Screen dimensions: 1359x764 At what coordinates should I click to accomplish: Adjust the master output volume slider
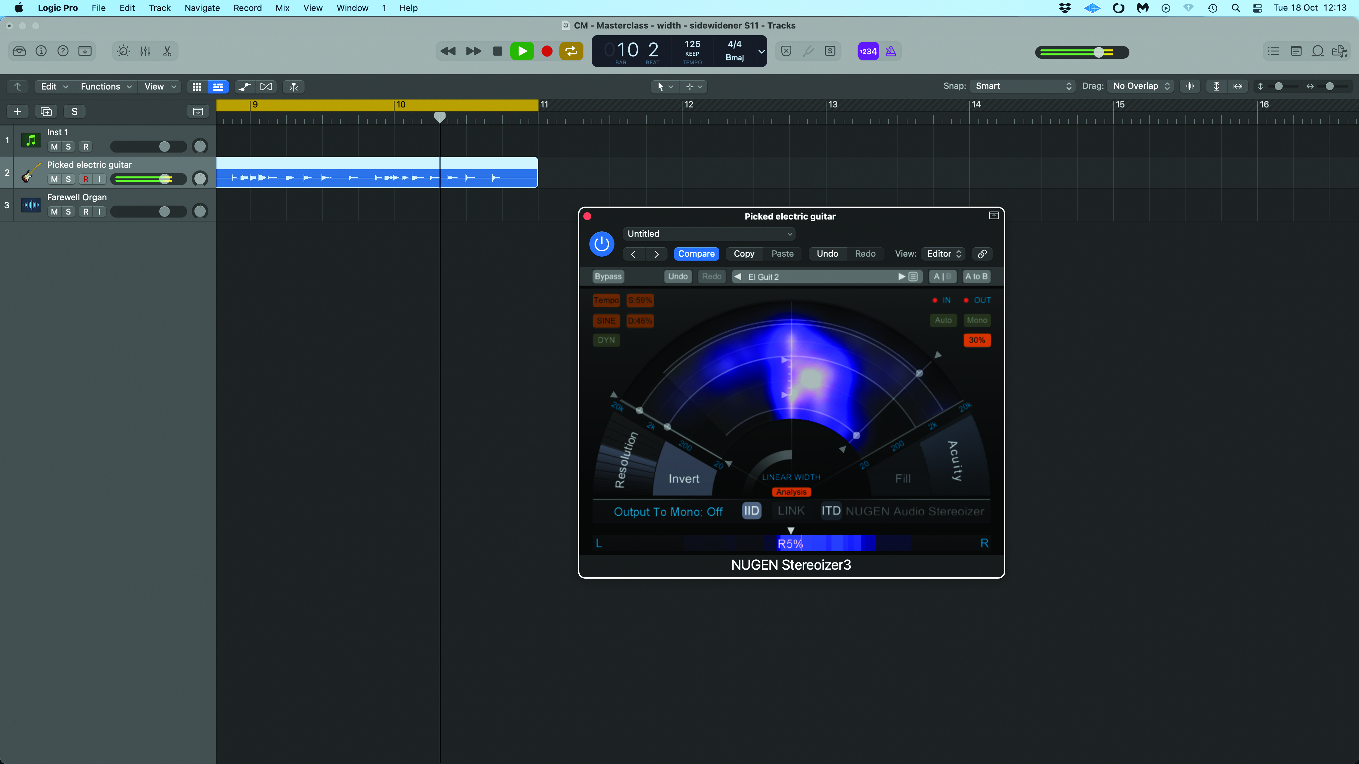(x=1099, y=52)
